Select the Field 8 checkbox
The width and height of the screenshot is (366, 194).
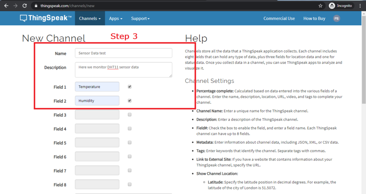pyautogui.click(x=129, y=184)
